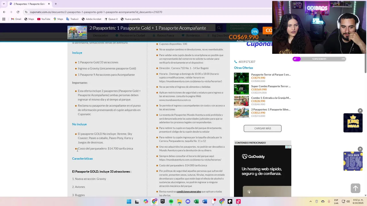View site information icon in address bar
Viewport: 367px width, 206px height.
26,12
